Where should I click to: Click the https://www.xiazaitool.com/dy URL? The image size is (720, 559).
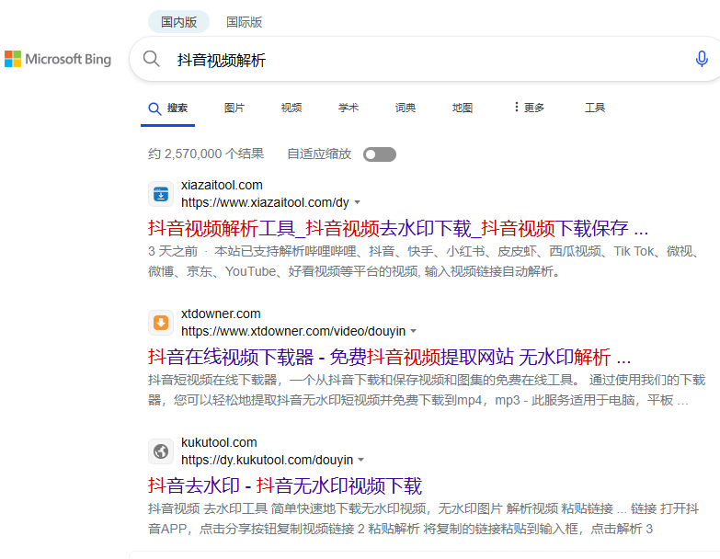(265, 202)
